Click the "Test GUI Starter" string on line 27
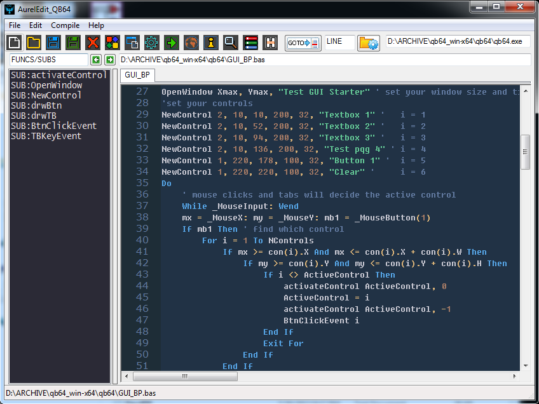The image size is (539, 404). [x=324, y=92]
